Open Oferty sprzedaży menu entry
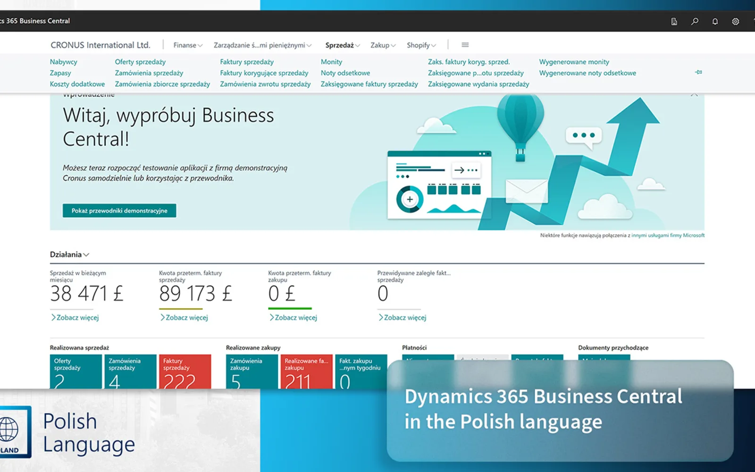The image size is (755, 472). point(140,62)
